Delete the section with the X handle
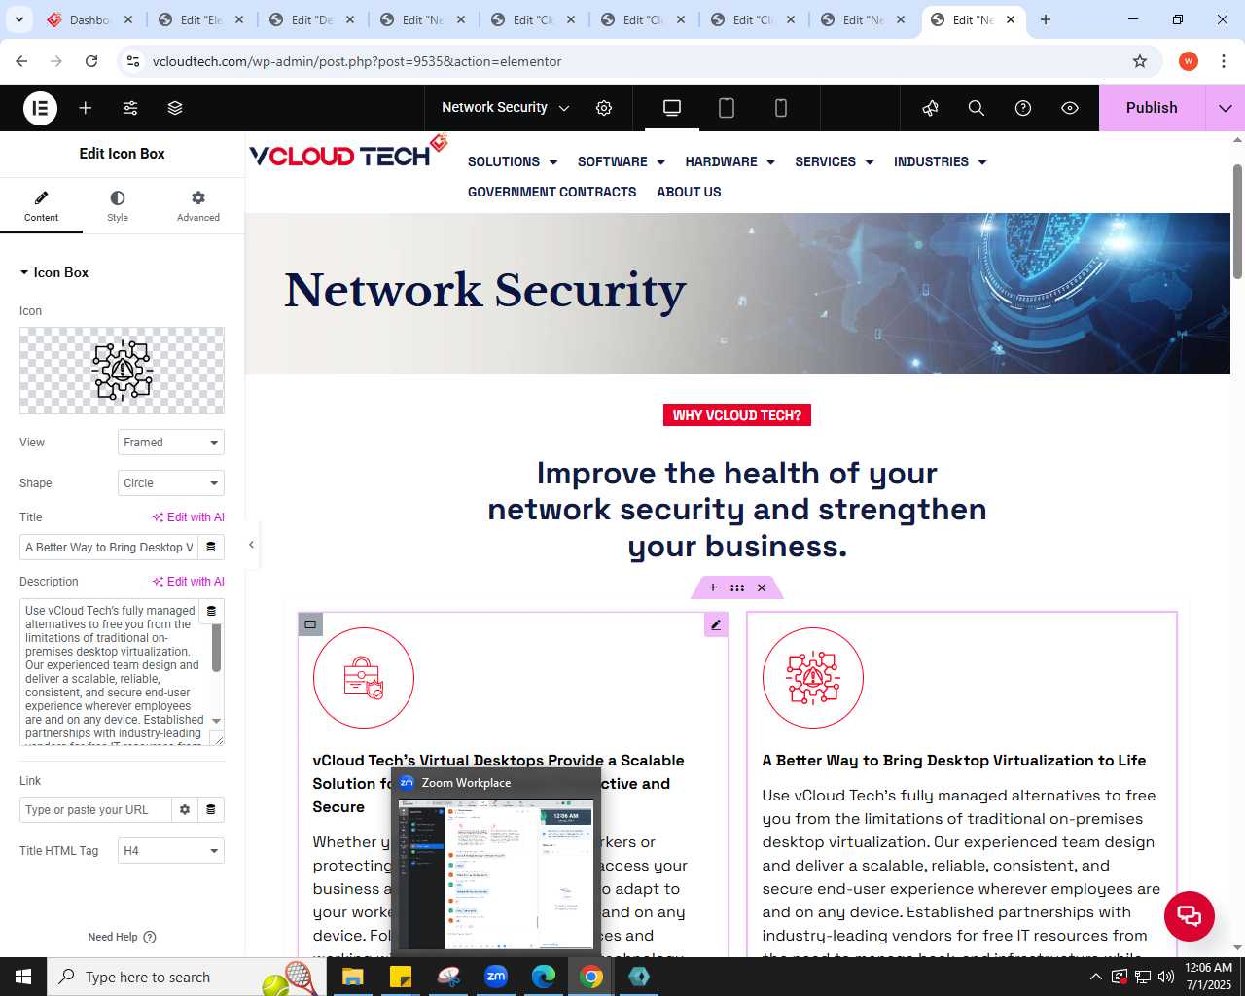This screenshot has height=996, width=1245. (x=762, y=587)
